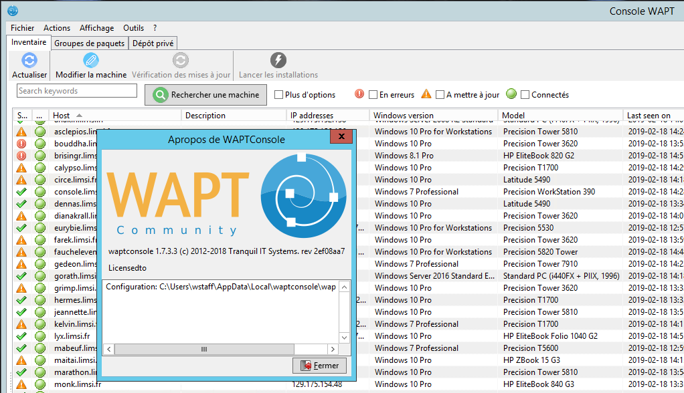Viewport: 684px width, 393px height.
Task: Click the scroll left arrow in dialog
Action: [108, 349]
